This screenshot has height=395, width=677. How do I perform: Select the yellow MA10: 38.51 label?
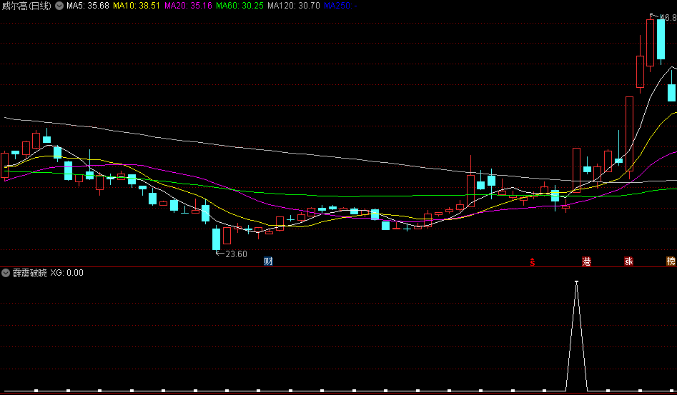(137, 6)
